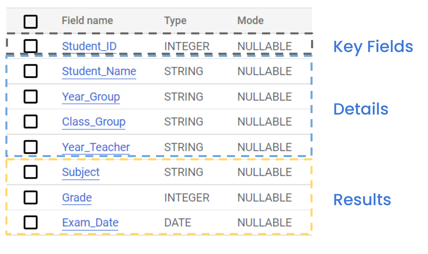Viewport: 428px width, 254px height.
Task: Open the Year_Group field link
Action: tap(91, 97)
